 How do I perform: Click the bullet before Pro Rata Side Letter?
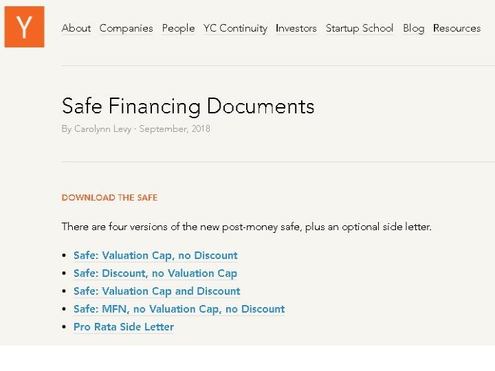[64, 327]
